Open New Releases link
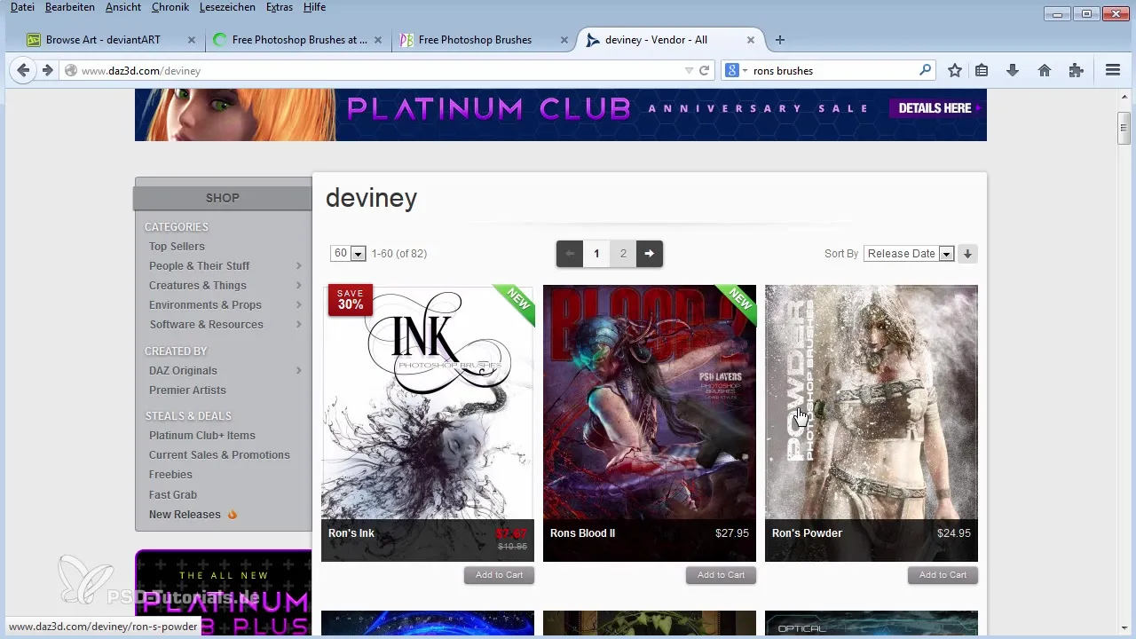 185,515
